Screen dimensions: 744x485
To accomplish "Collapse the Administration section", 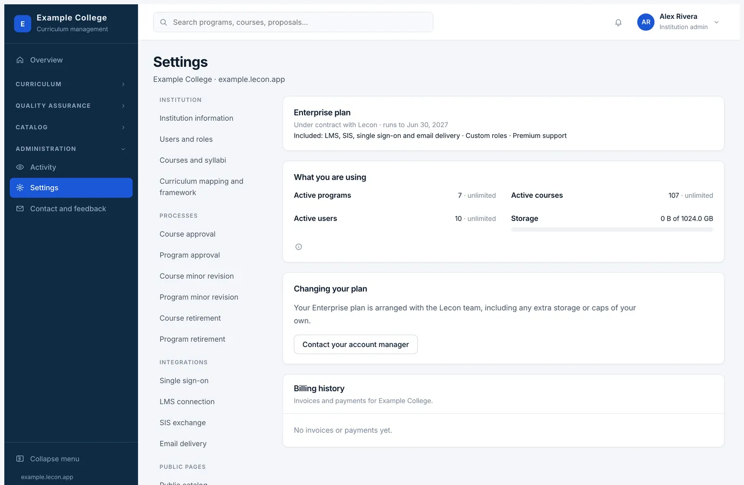I will (x=71, y=149).
